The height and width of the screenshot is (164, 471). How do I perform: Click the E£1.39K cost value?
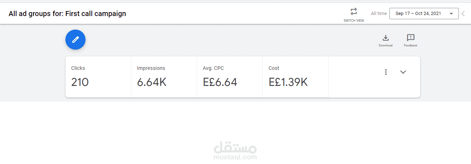[288, 82]
